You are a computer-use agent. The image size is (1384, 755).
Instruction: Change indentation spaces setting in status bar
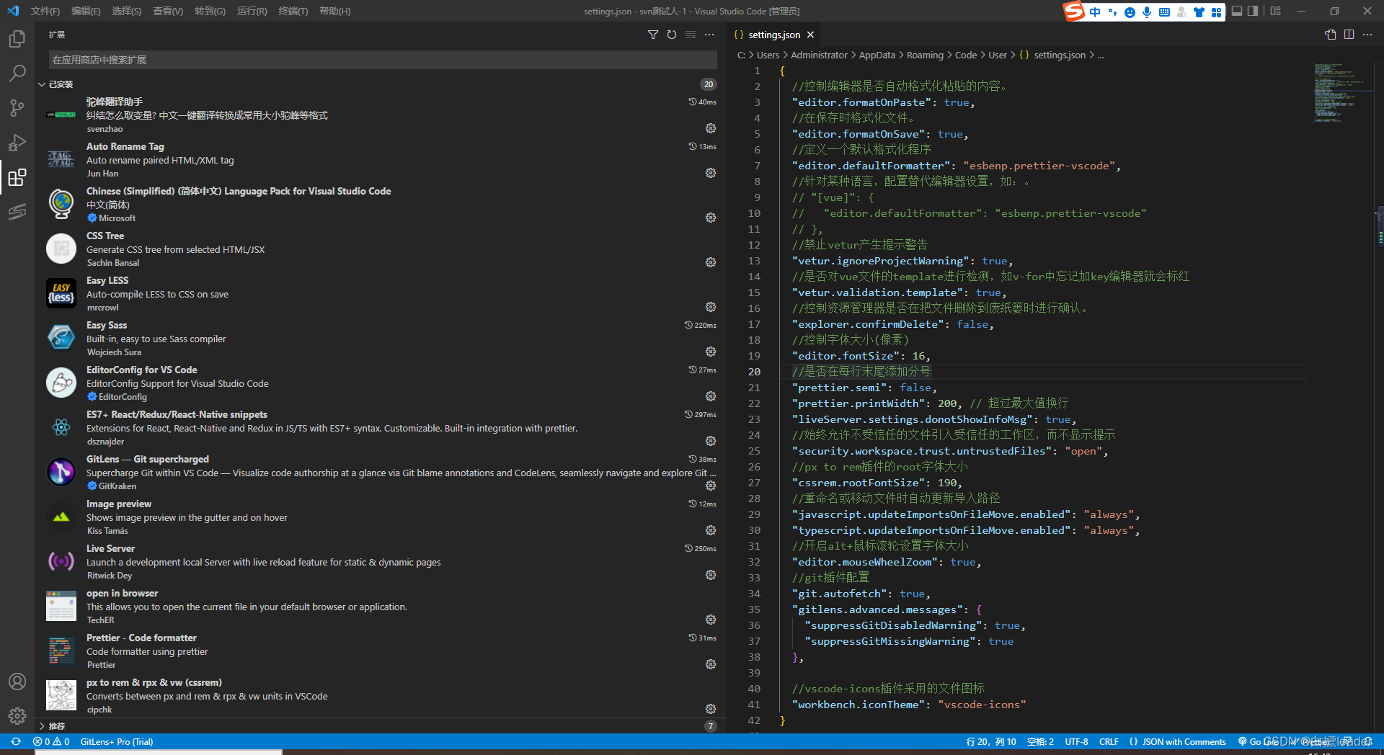coord(1040,741)
